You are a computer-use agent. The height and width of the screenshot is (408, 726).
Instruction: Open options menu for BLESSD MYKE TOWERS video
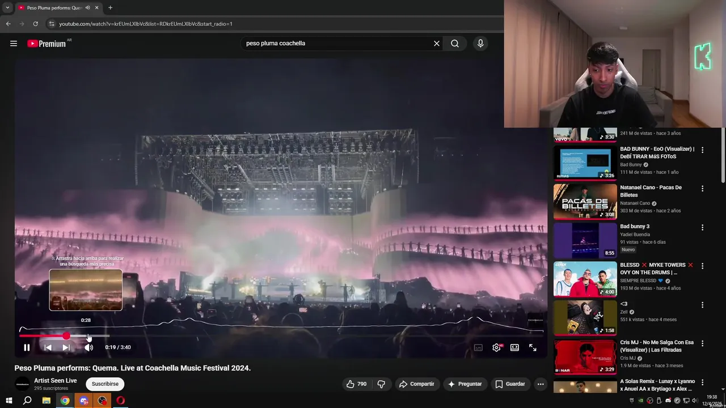click(x=702, y=266)
